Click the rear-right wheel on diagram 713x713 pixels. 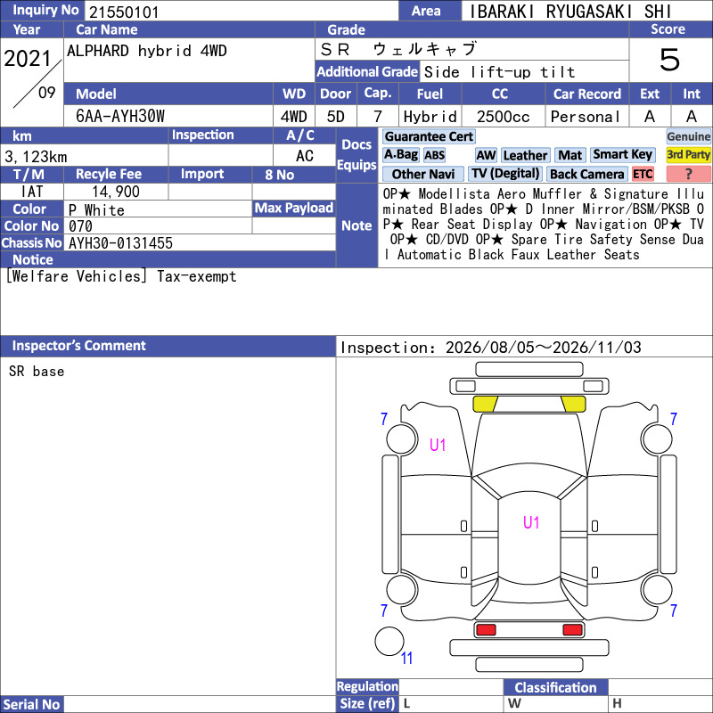coord(657,590)
